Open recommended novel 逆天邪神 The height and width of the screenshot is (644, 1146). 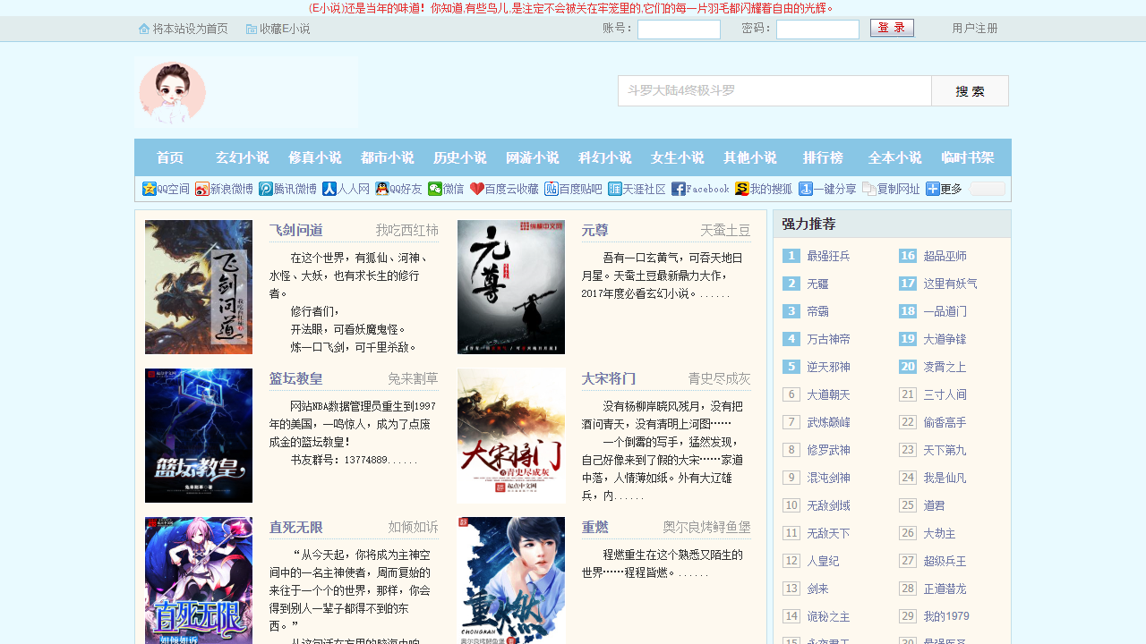(x=828, y=367)
